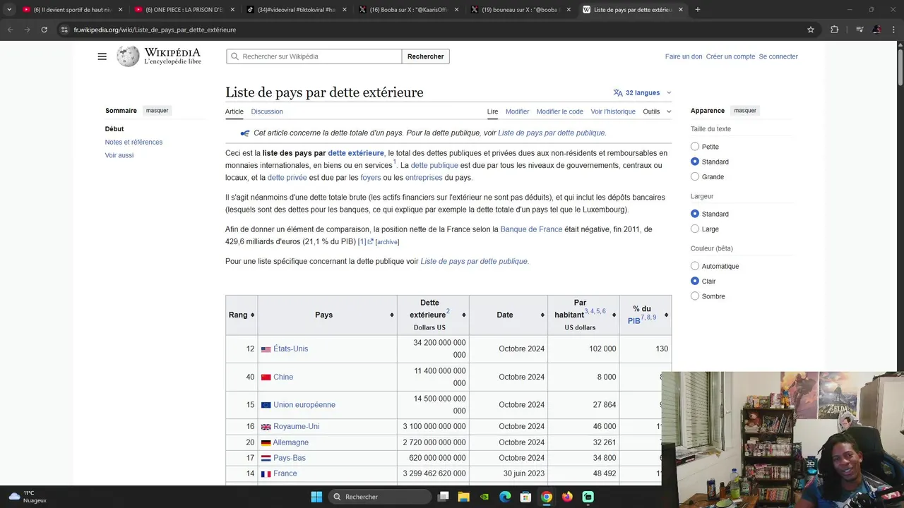This screenshot has height=508, width=904.
Task: Choose Standard under Largeur
Action: pos(695,214)
